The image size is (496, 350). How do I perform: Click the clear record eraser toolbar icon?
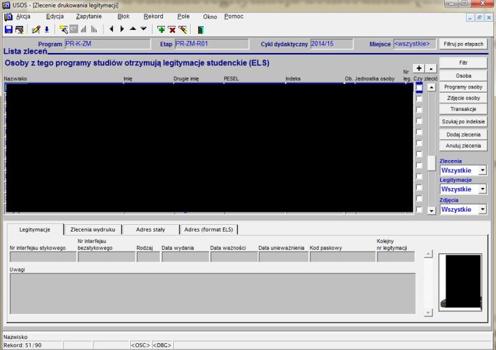[183, 30]
